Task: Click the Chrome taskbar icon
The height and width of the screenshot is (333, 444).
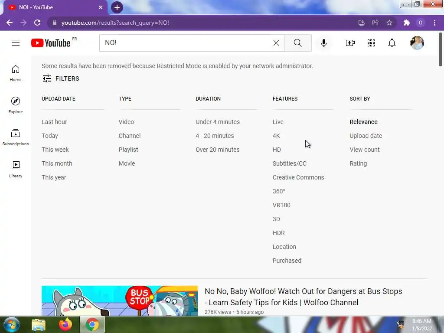Action: (92, 324)
